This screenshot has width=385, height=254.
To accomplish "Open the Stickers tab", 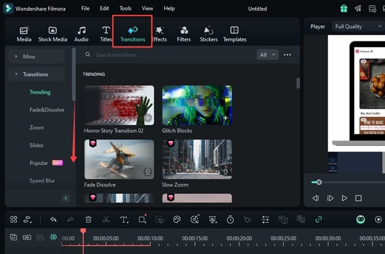I will pos(209,34).
